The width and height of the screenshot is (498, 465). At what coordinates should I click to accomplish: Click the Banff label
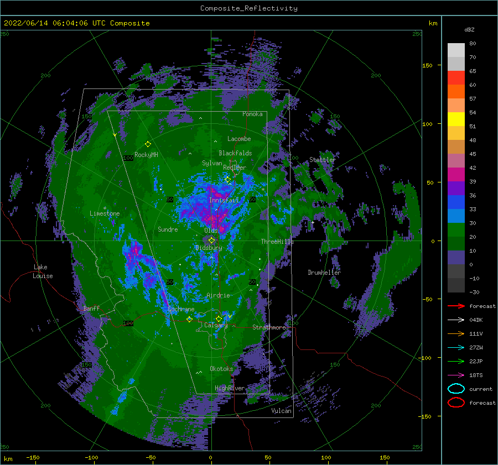pyautogui.click(x=91, y=309)
